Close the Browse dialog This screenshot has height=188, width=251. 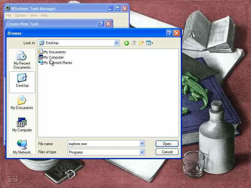coord(177,33)
